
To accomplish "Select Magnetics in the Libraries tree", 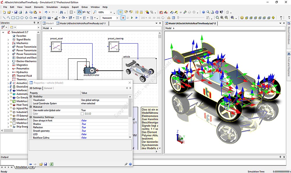I will (x=22, y=65).
